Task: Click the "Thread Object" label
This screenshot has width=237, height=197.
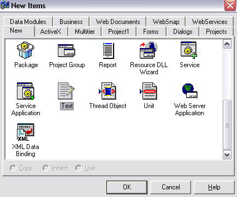Action: pos(108,106)
